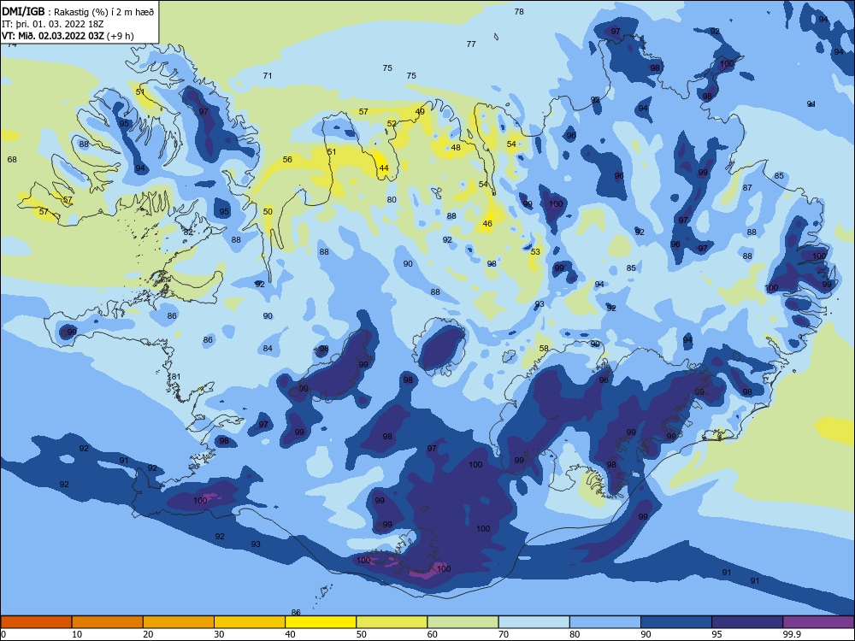Click the bright yellow 40–50 legend band

point(321,622)
